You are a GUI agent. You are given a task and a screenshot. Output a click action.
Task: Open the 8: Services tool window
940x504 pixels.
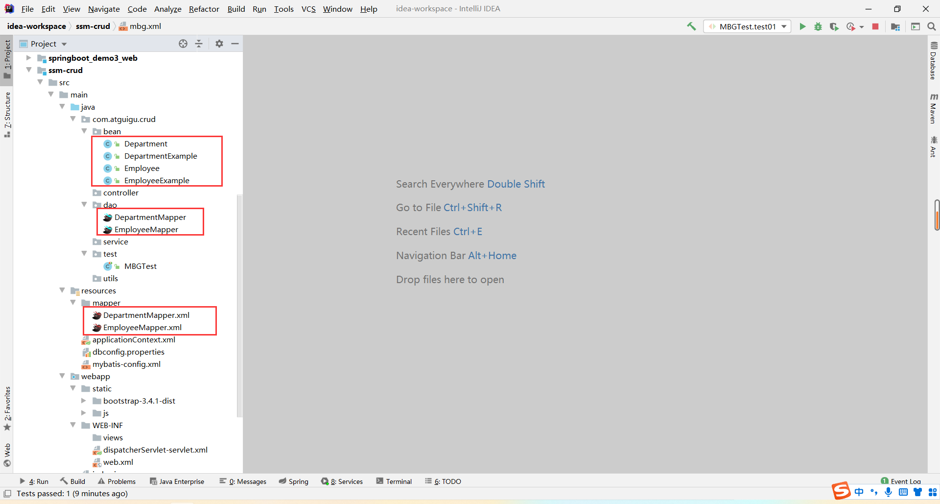coord(342,481)
